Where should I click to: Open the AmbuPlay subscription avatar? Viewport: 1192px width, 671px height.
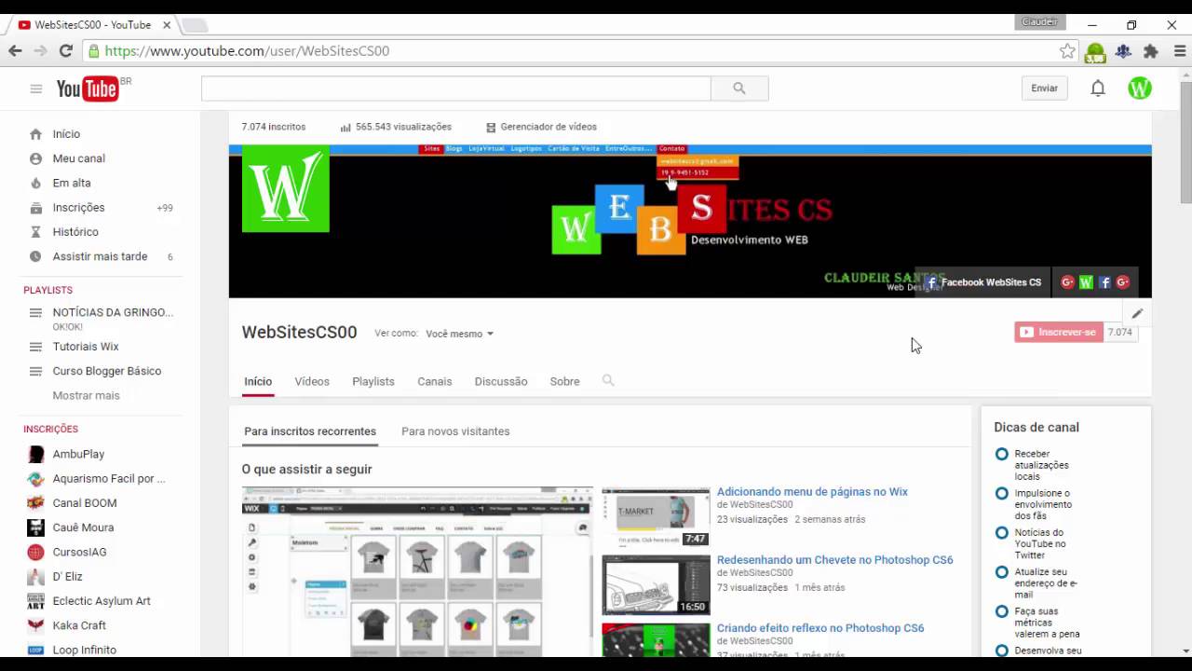pyautogui.click(x=35, y=454)
